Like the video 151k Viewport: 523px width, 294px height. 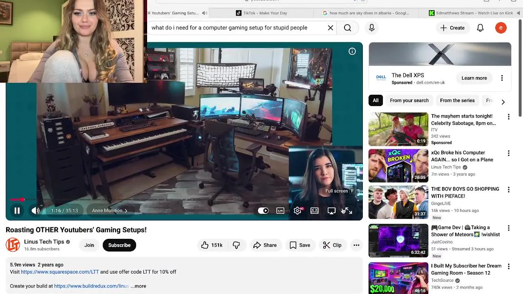tap(212, 245)
